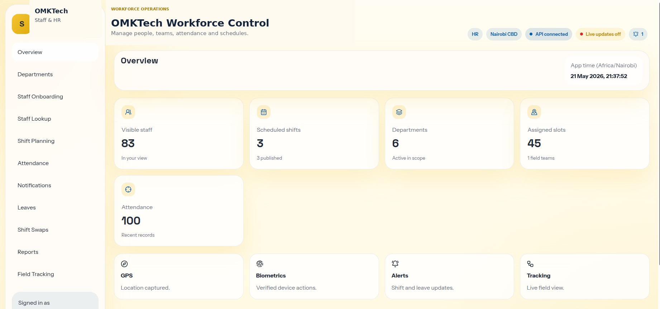
Task: Toggle the Live updates off pill
Action: click(601, 34)
